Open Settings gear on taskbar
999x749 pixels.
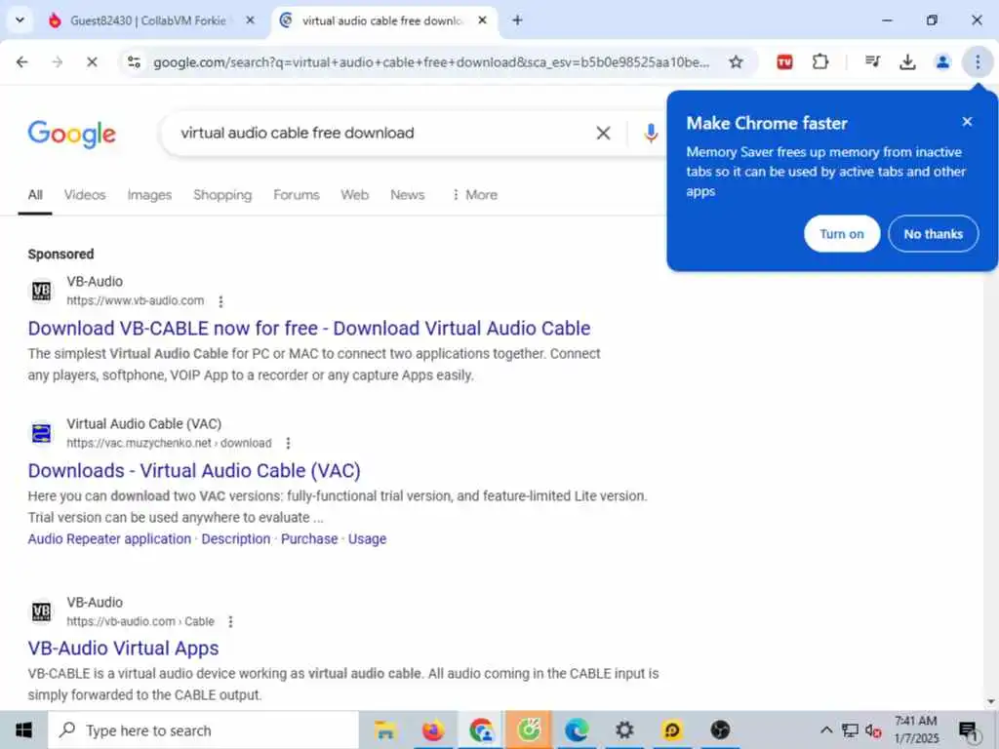click(x=624, y=729)
